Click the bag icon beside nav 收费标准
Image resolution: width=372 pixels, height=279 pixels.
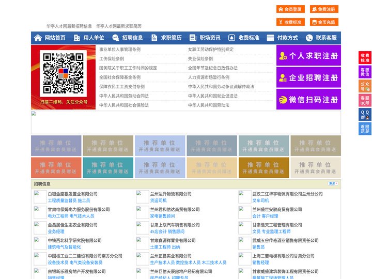click(x=232, y=38)
